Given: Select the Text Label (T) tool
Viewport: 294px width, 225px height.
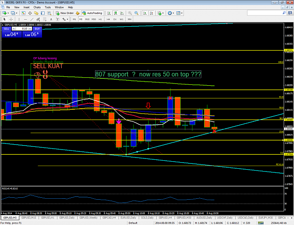Looking at the screenshot, I should tap(57, 19).
